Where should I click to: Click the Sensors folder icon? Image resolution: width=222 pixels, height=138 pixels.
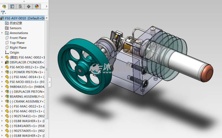pos(7,28)
